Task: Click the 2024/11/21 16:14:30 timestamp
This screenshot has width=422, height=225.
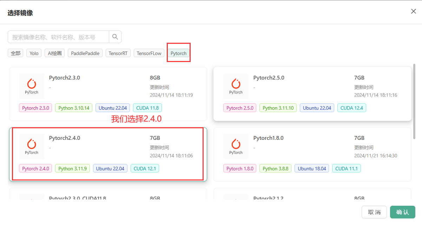Action: [x=376, y=156]
